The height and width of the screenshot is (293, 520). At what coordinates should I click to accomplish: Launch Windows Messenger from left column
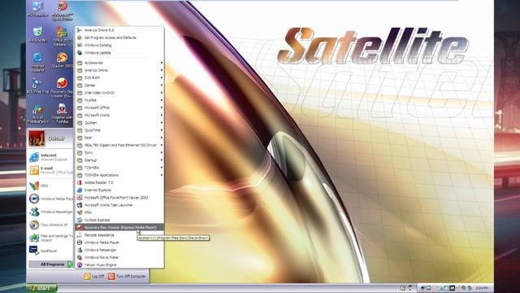(50, 212)
